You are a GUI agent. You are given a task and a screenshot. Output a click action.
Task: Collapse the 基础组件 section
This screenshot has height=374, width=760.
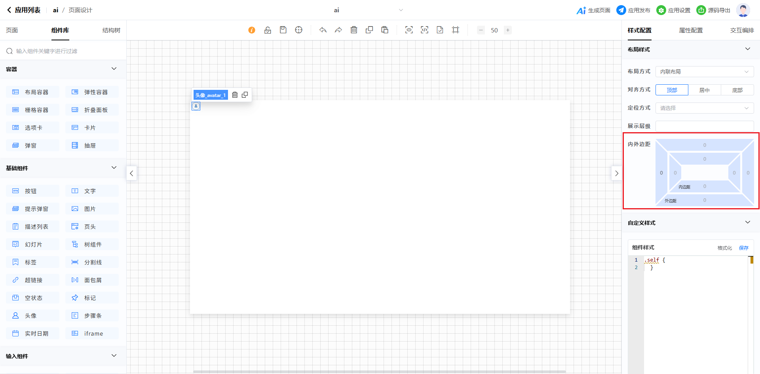click(114, 168)
